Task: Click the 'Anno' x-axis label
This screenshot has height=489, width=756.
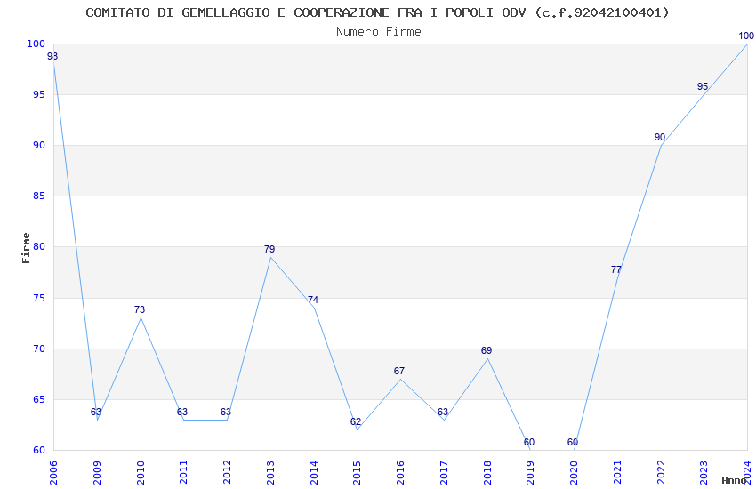Action: point(734,480)
